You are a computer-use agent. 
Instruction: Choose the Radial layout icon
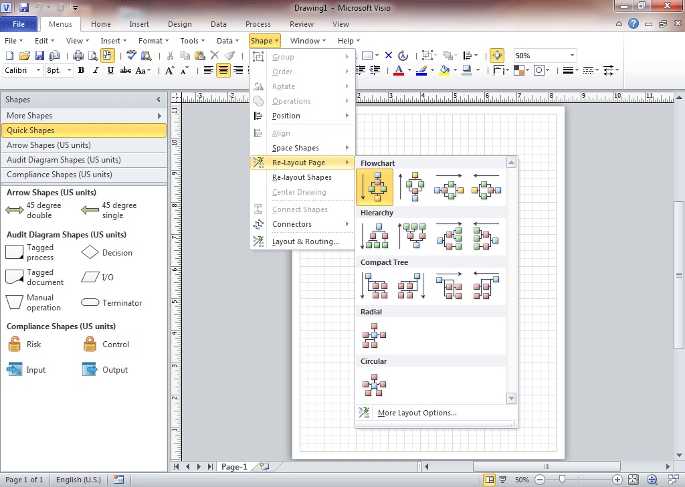375,335
